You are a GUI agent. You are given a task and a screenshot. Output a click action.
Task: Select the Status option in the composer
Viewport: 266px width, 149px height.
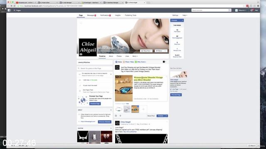coord(119,62)
